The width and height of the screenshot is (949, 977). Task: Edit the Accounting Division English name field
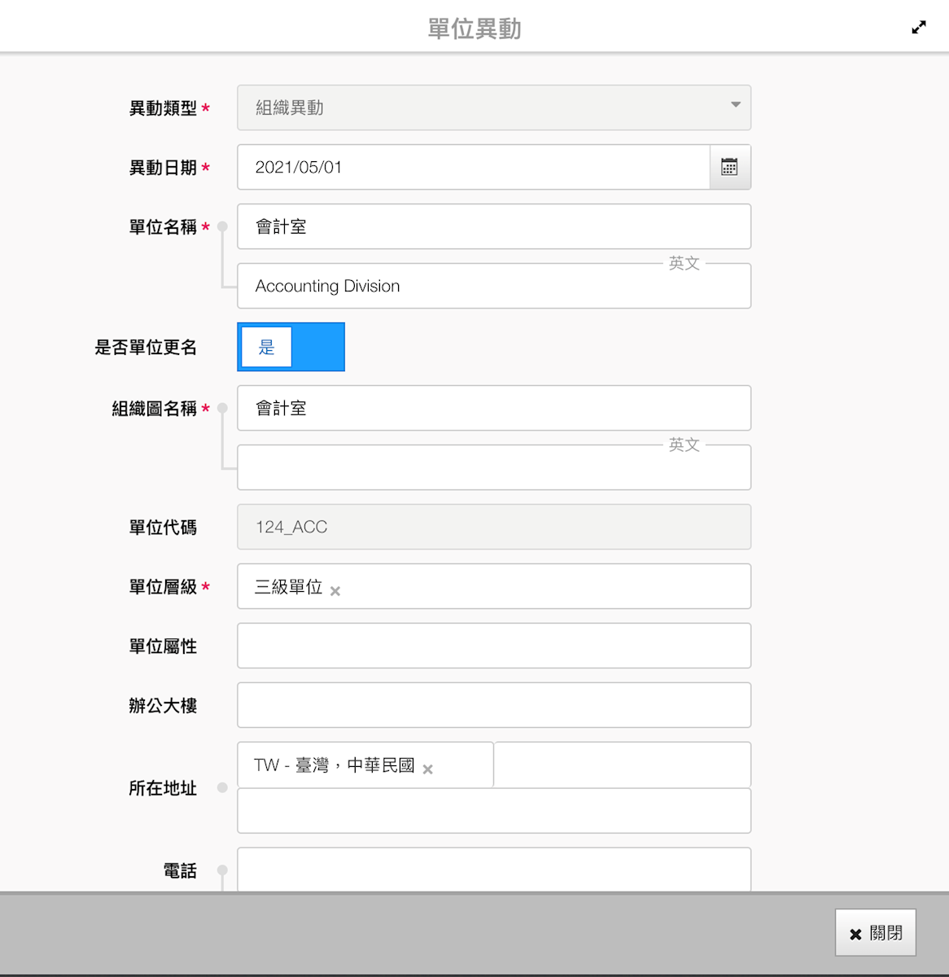(493, 287)
